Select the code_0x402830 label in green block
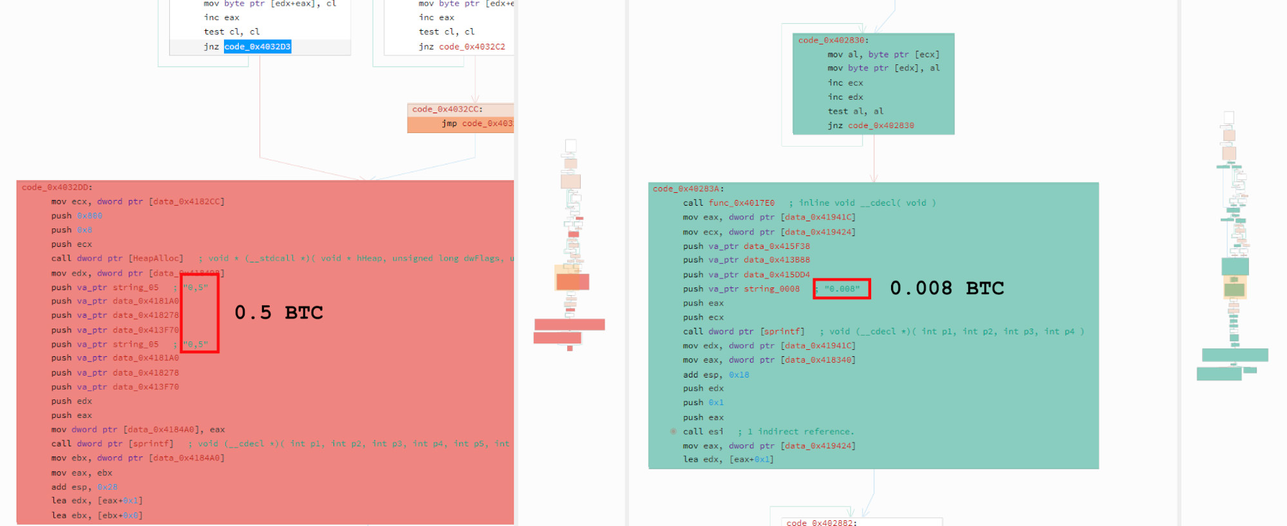Viewport: 1287px width, 526px height. coord(833,40)
